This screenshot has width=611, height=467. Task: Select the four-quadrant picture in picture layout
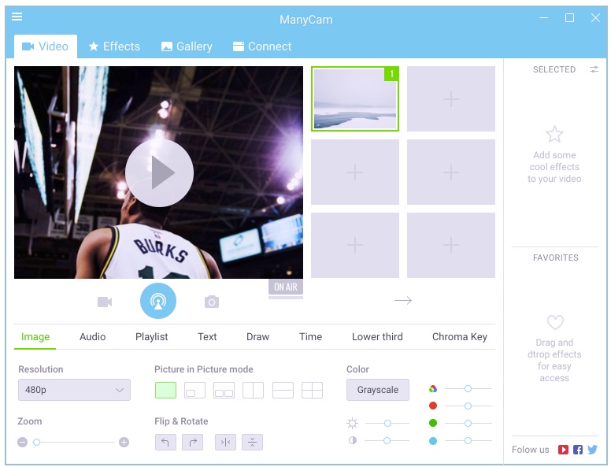point(312,390)
